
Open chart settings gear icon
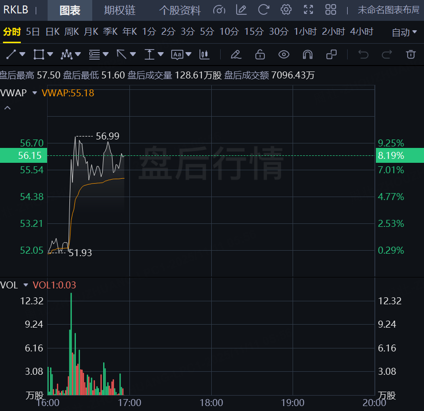tap(286, 10)
